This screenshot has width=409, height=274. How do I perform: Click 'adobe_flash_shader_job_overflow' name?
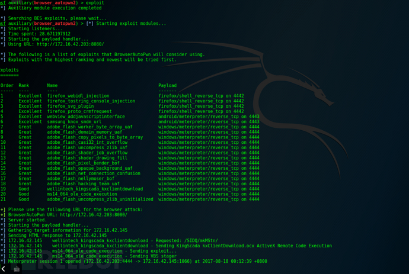point(87,153)
